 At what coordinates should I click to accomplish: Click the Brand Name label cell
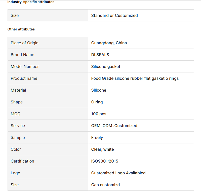point(48,55)
